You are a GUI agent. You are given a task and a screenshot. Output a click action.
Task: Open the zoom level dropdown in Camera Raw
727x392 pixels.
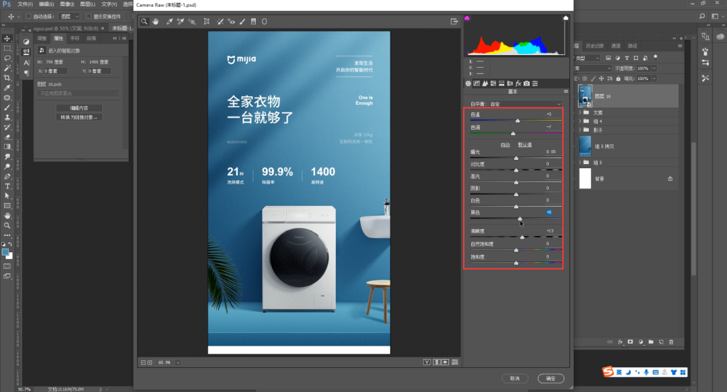coord(178,362)
